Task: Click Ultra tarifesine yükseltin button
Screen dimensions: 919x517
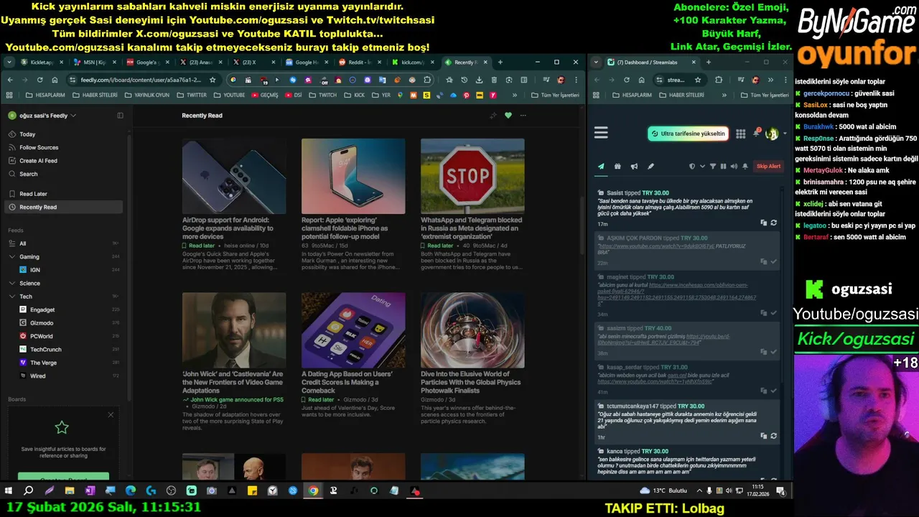Action: pos(688,134)
